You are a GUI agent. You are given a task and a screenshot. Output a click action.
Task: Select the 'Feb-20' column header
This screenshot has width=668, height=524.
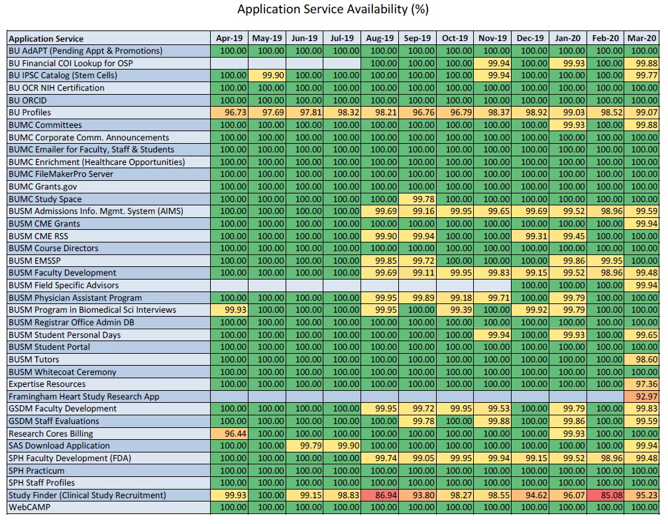606,38
